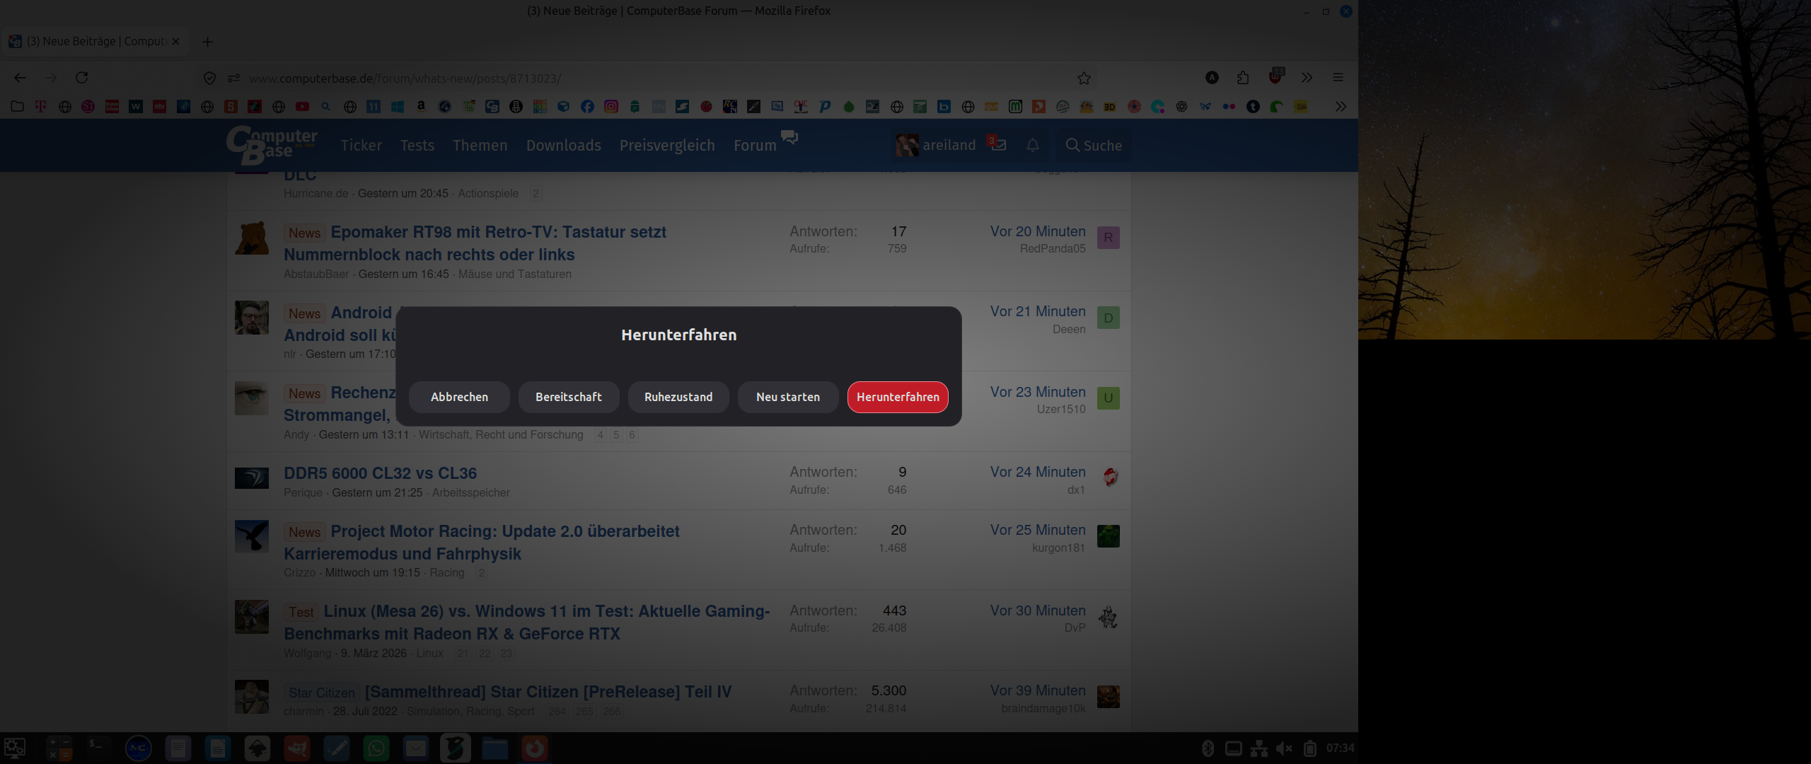Open Firefox hamburger menu
Image resolution: width=1811 pixels, height=764 pixels.
tap(1338, 78)
